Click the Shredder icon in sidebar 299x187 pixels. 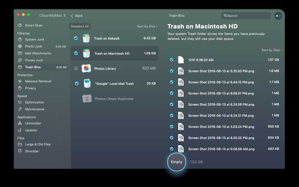point(20,151)
